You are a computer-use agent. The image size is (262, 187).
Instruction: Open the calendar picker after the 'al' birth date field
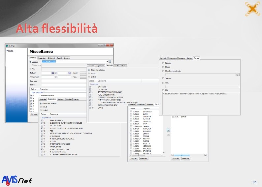point(69,73)
